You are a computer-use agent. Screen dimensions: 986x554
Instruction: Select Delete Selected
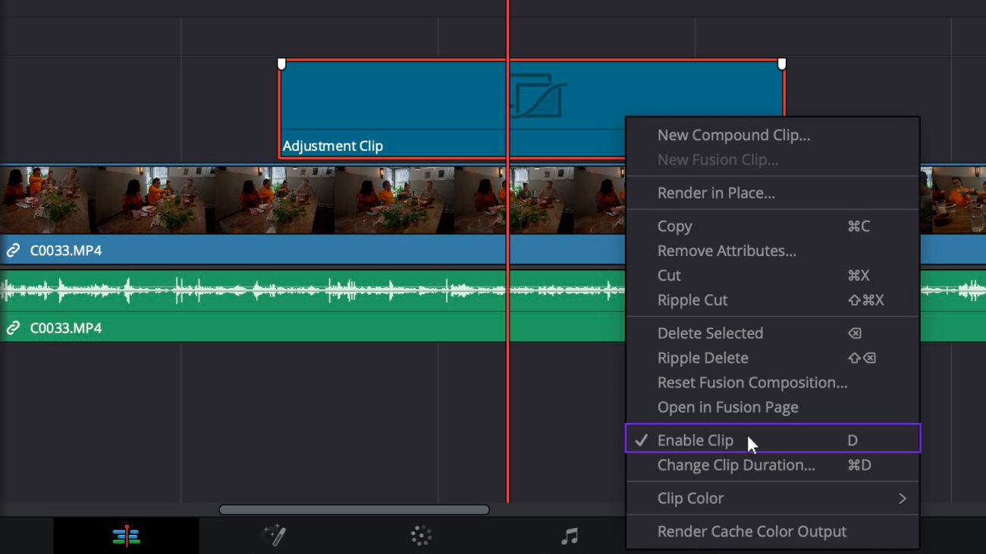pyautogui.click(x=710, y=333)
